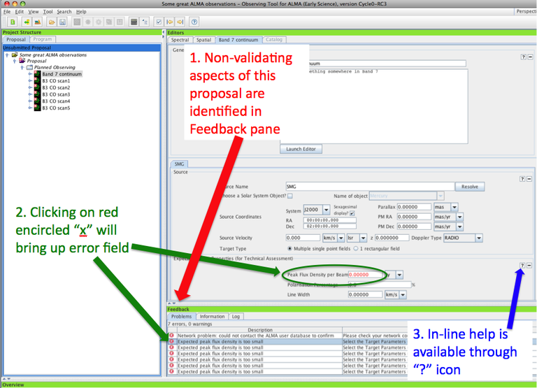Switch to the Spectral editor tab
This screenshot has height=388, width=537.
[x=180, y=40]
